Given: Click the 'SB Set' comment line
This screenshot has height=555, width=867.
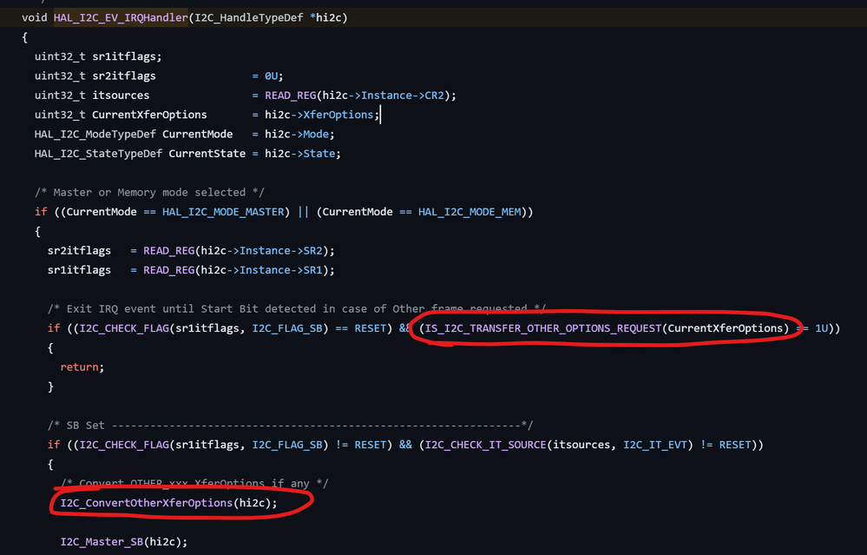Looking at the screenshot, I should coord(290,425).
